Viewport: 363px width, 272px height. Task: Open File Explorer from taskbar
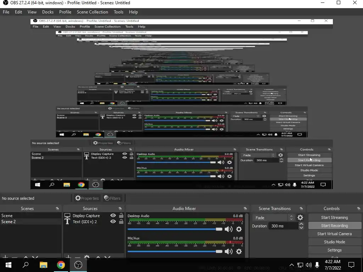pyautogui.click(x=43, y=265)
